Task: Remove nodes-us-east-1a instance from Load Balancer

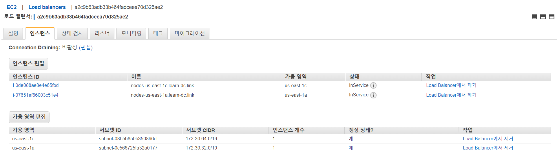Action: (x=451, y=95)
